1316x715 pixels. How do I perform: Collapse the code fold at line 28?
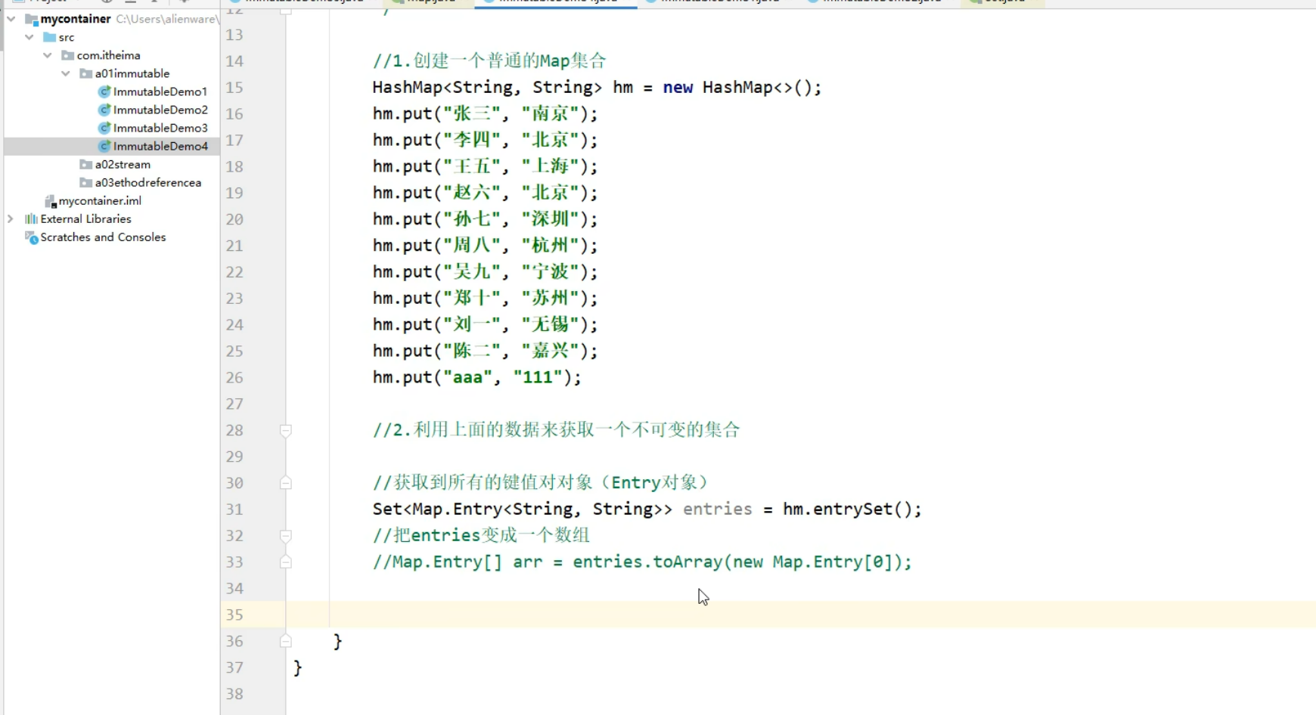click(x=286, y=430)
